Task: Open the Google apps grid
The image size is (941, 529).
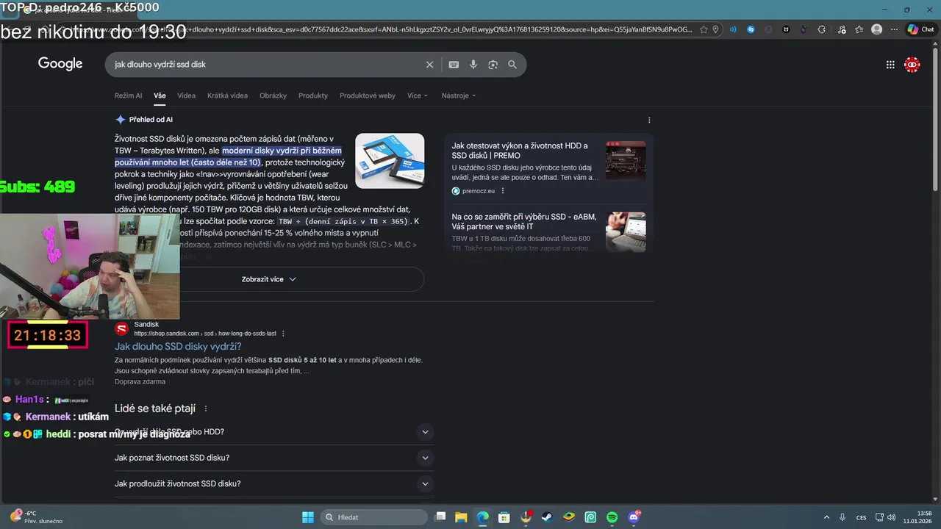Action: tap(890, 65)
